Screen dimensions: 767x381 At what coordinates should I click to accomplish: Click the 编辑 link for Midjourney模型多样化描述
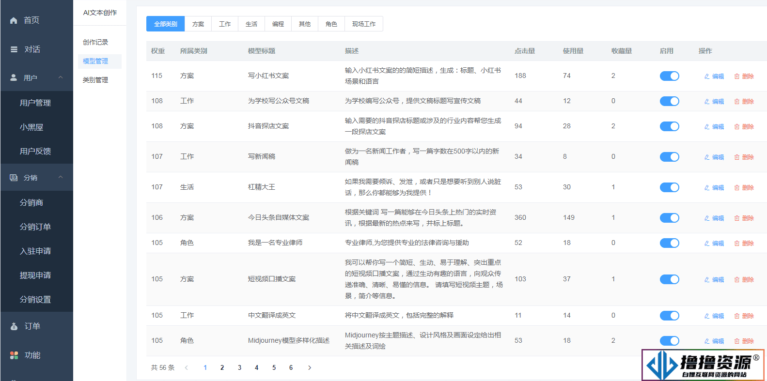point(714,341)
